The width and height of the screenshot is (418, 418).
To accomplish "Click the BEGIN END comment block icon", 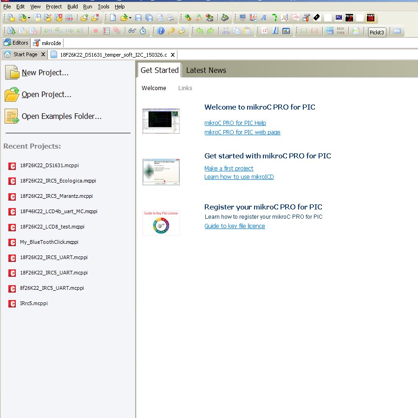I will [x=329, y=31].
